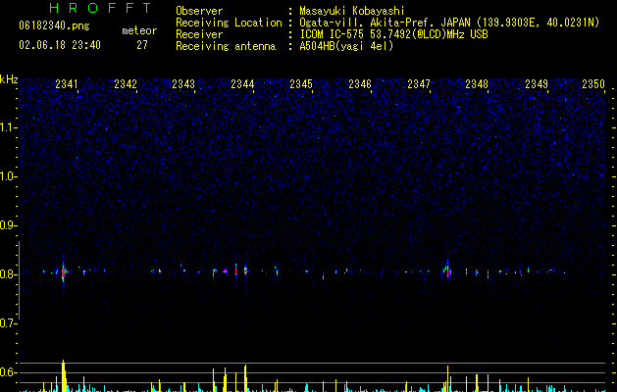This screenshot has height=392, width=617.
Task: Click time marker 2349
Action: pyautogui.click(x=537, y=84)
